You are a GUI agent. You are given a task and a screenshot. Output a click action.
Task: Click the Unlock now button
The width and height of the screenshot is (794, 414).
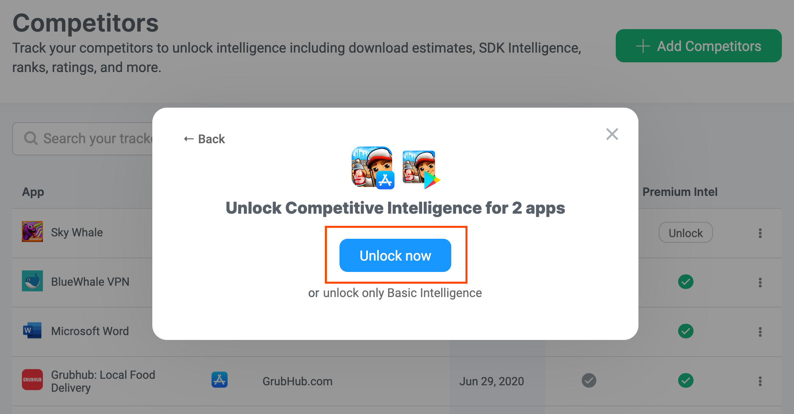pos(395,255)
